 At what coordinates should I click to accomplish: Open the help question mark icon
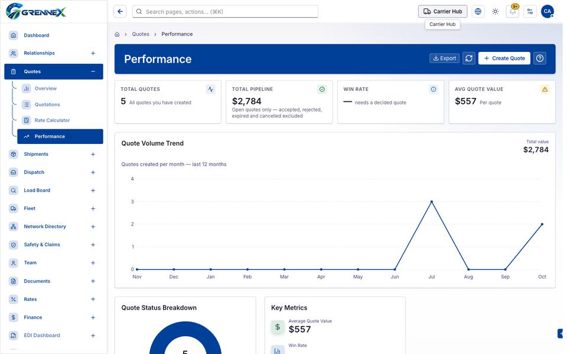tap(539, 58)
